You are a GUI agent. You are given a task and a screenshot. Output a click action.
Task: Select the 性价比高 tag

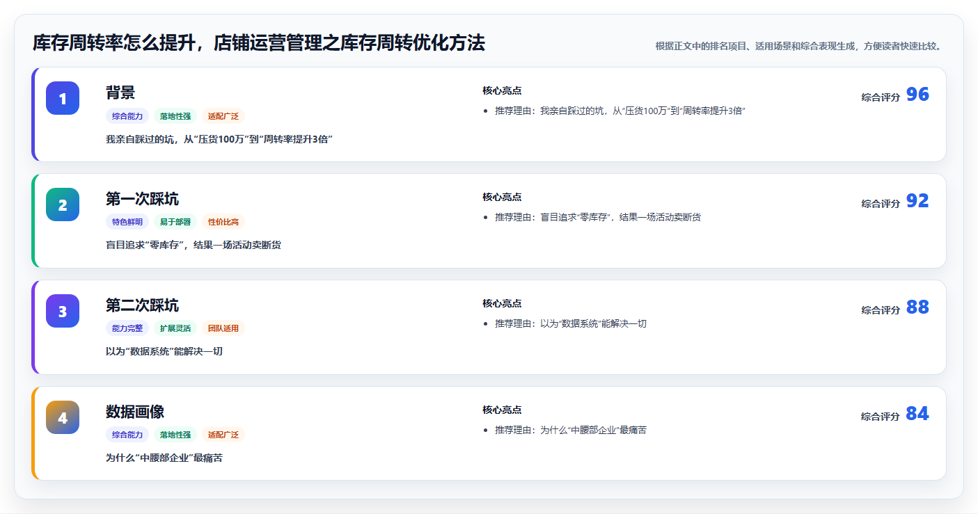(x=223, y=222)
